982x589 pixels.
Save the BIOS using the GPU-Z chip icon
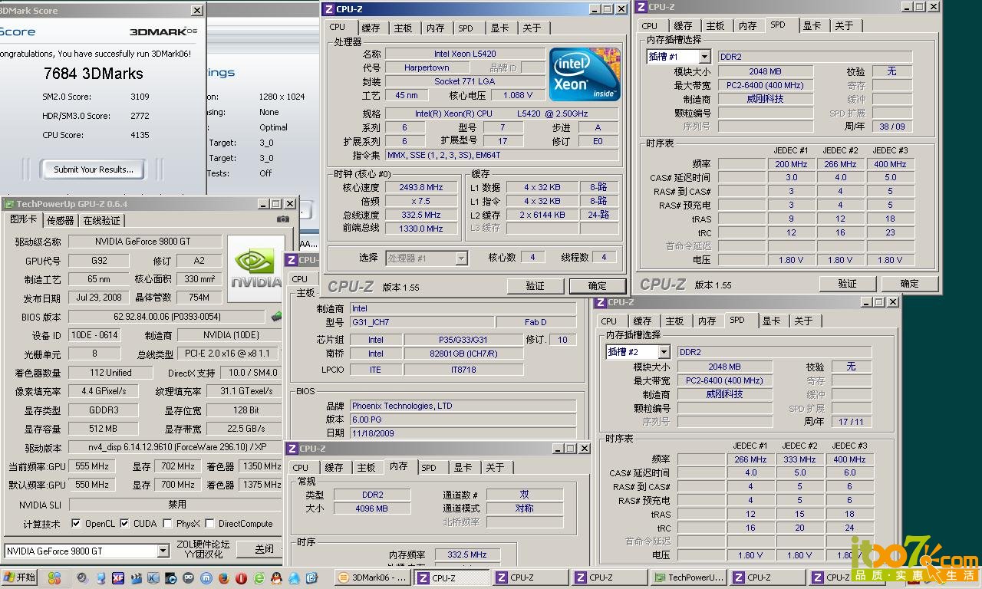pos(277,316)
